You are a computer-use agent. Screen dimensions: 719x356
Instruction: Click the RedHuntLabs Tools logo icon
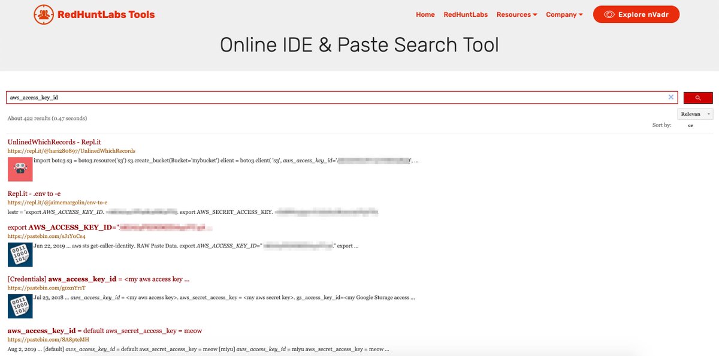point(44,14)
